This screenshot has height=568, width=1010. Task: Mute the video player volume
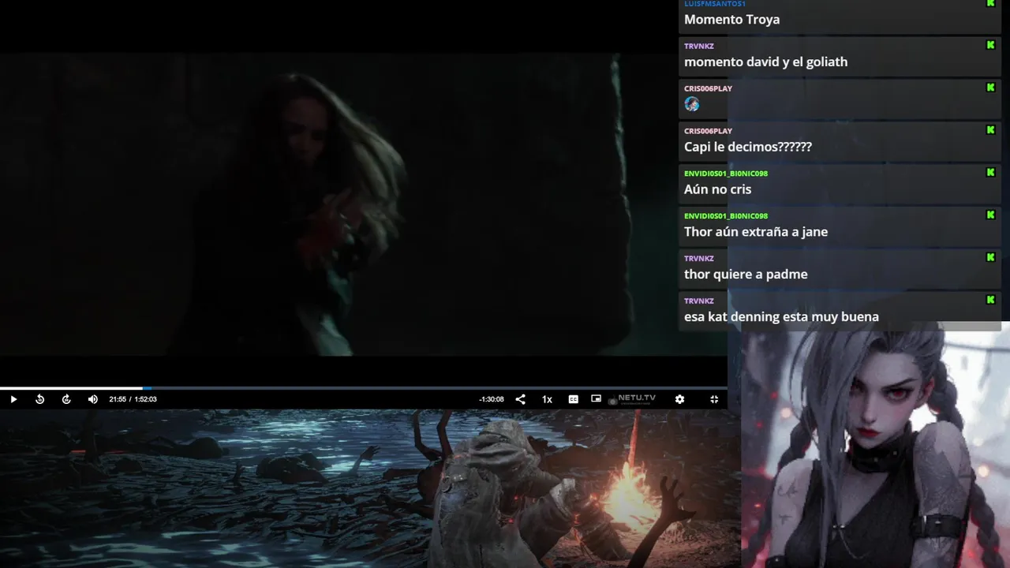pos(93,399)
